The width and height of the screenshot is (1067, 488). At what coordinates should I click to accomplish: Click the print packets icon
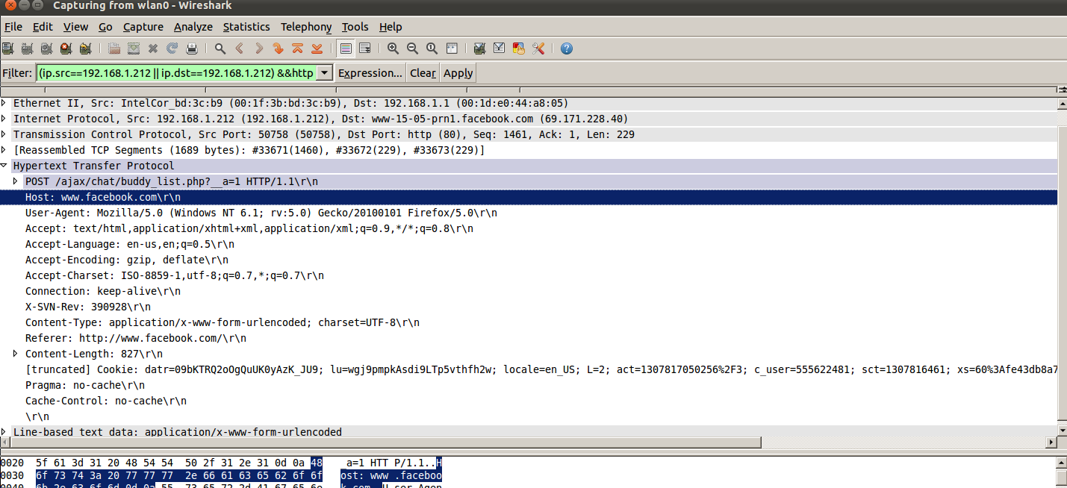point(192,49)
